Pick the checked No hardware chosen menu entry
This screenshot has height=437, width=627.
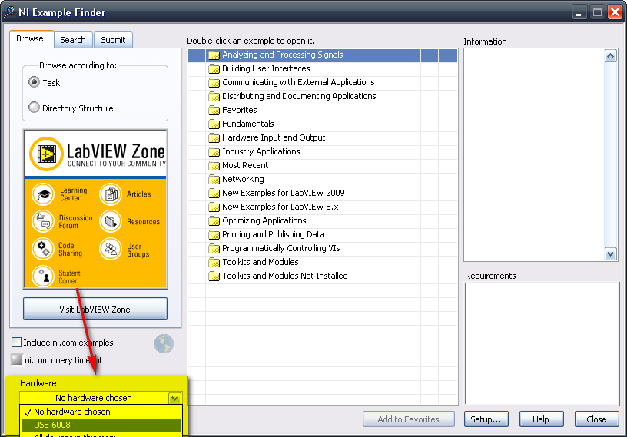coord(101,412)
